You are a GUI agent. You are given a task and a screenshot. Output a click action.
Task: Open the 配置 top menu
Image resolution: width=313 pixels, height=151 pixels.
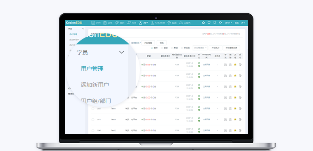[x=172, y=23]
